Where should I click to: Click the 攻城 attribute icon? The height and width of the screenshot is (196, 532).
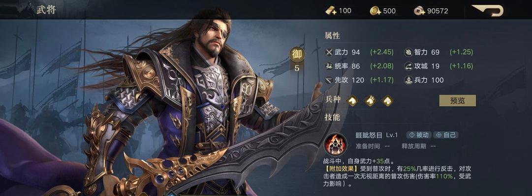pos(408,66)
